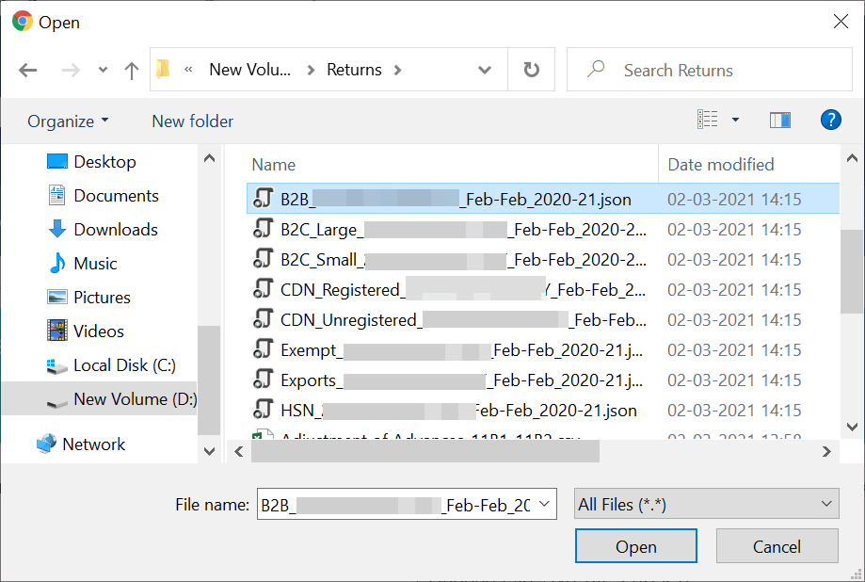Open Desktop in navigation pane
The image size is (865, 582).
click(91, 162)
